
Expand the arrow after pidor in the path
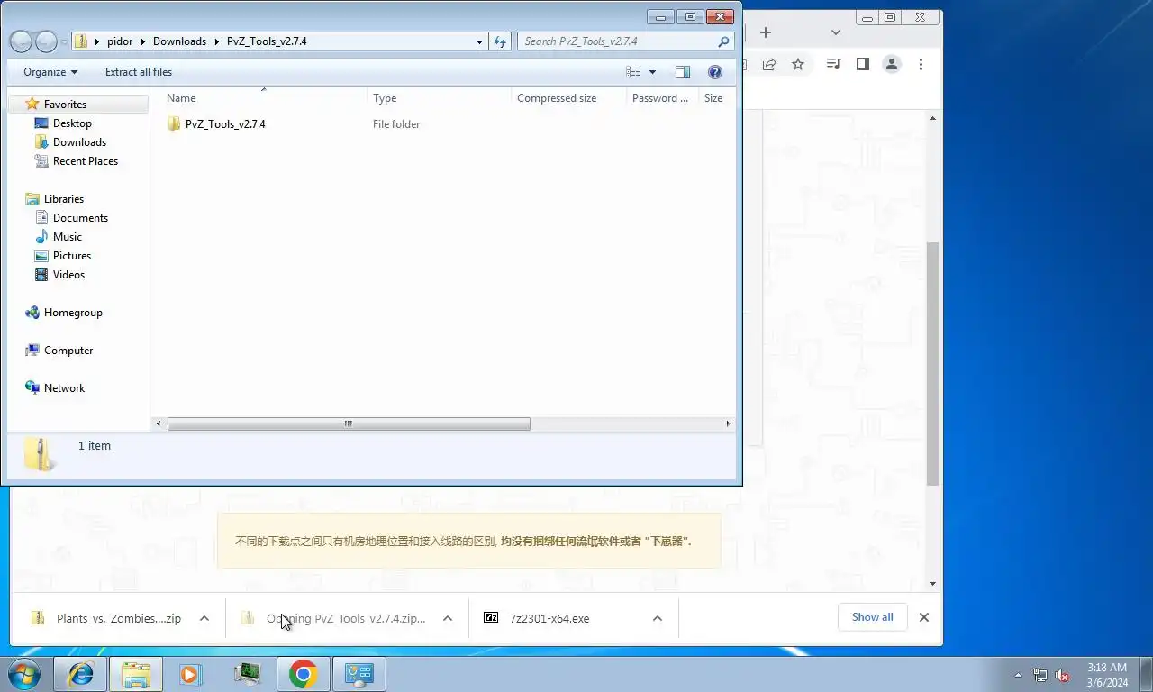point(143,41)
